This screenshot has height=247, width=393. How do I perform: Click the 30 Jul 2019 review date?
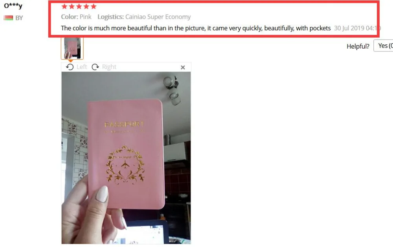[x=357, y=28]
